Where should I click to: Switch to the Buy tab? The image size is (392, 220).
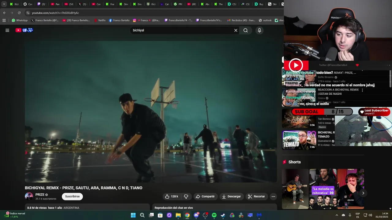259,4
